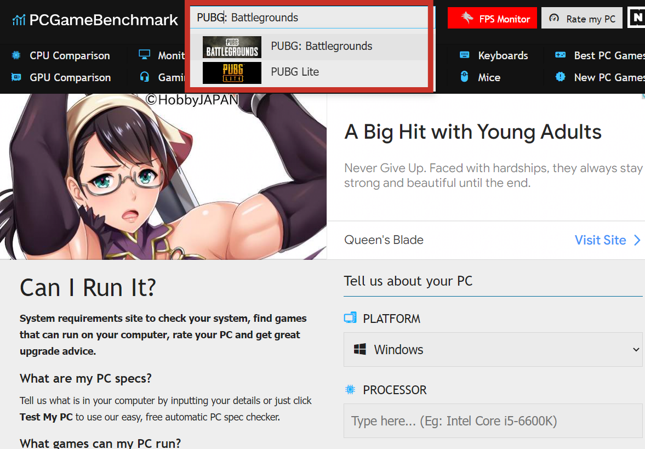Image resolution: width=645 pixels, height=449 pixels.
Task: Click the mouse icon beside Mice
Action: tap(464, 77)
